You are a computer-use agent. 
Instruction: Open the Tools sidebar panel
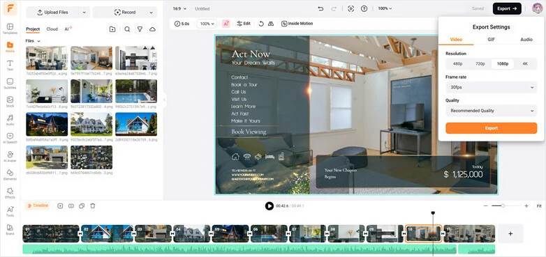coord(10,211)
